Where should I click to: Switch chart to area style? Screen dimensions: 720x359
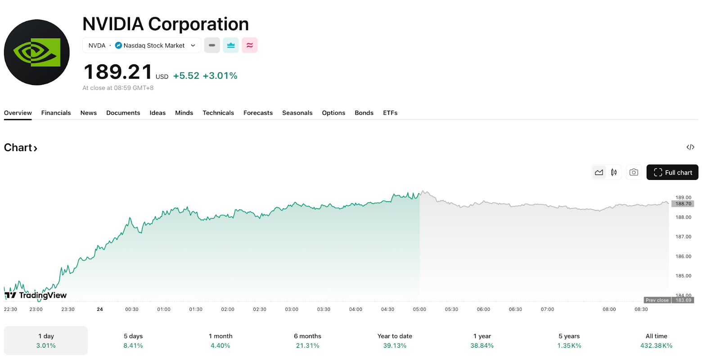[599, 172]
